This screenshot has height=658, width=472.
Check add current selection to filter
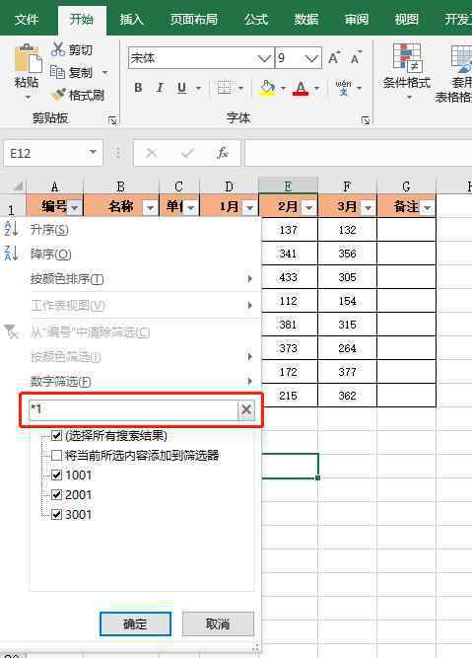tap(56, 456)
